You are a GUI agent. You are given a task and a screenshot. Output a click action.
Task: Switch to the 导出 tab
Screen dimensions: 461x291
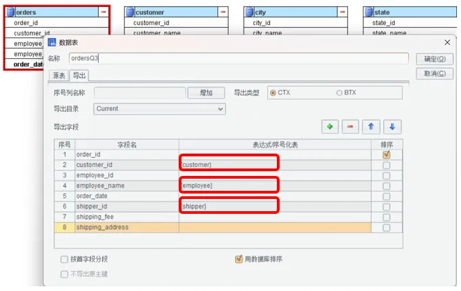pyautogui.click(x=79, y=76)
